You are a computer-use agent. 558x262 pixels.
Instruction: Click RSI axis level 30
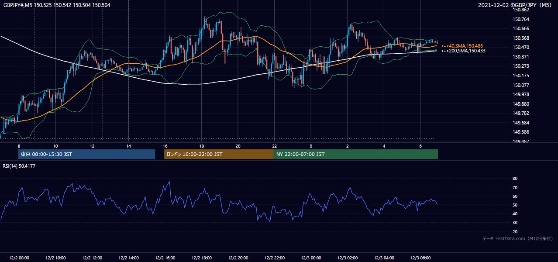point(515,223)
